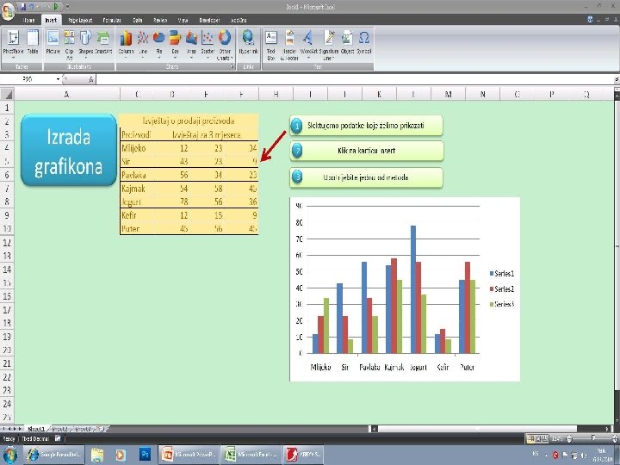Click the 'Izrada grafikona' title shape
This screenshot has height=465, width=620.
tap(69, 150)
